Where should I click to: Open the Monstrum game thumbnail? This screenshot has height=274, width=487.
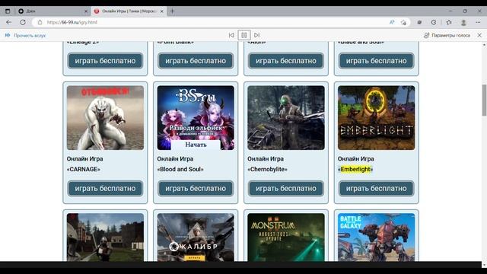click(286, 237)
